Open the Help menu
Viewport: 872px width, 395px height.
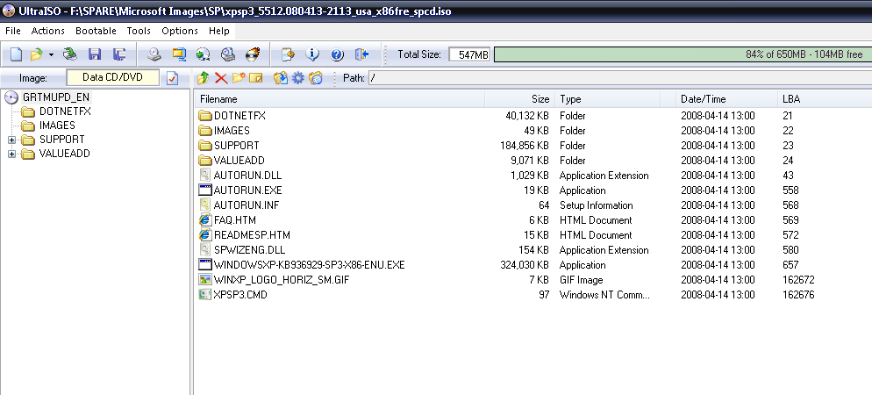(219, 31)
